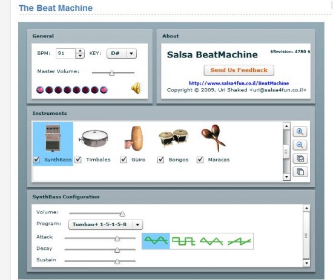Image resolution: width=333 pixels, height=280 pixels.
Task: Click the BPM input field showing 91
Action: point(65,53)
